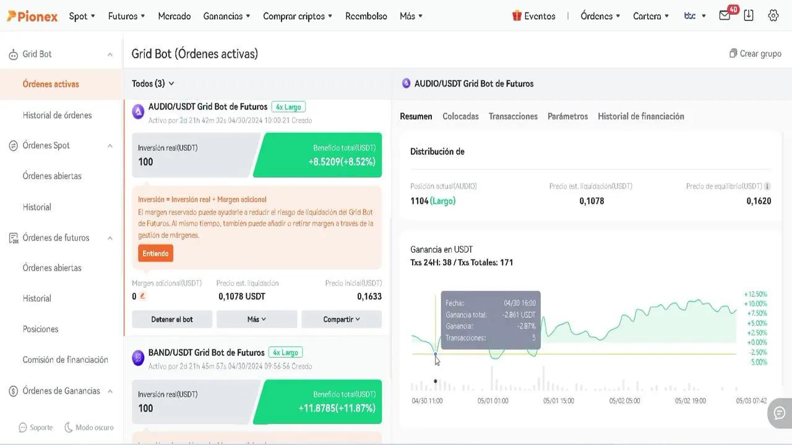Open the Más dropdown on AUDIO bot
The image size is (792, 445).
pos(256,320)
